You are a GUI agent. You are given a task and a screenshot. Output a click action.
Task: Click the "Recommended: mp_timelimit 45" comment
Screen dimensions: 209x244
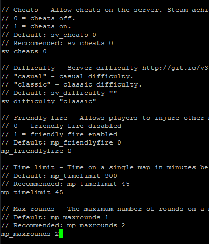pos(65,184)
